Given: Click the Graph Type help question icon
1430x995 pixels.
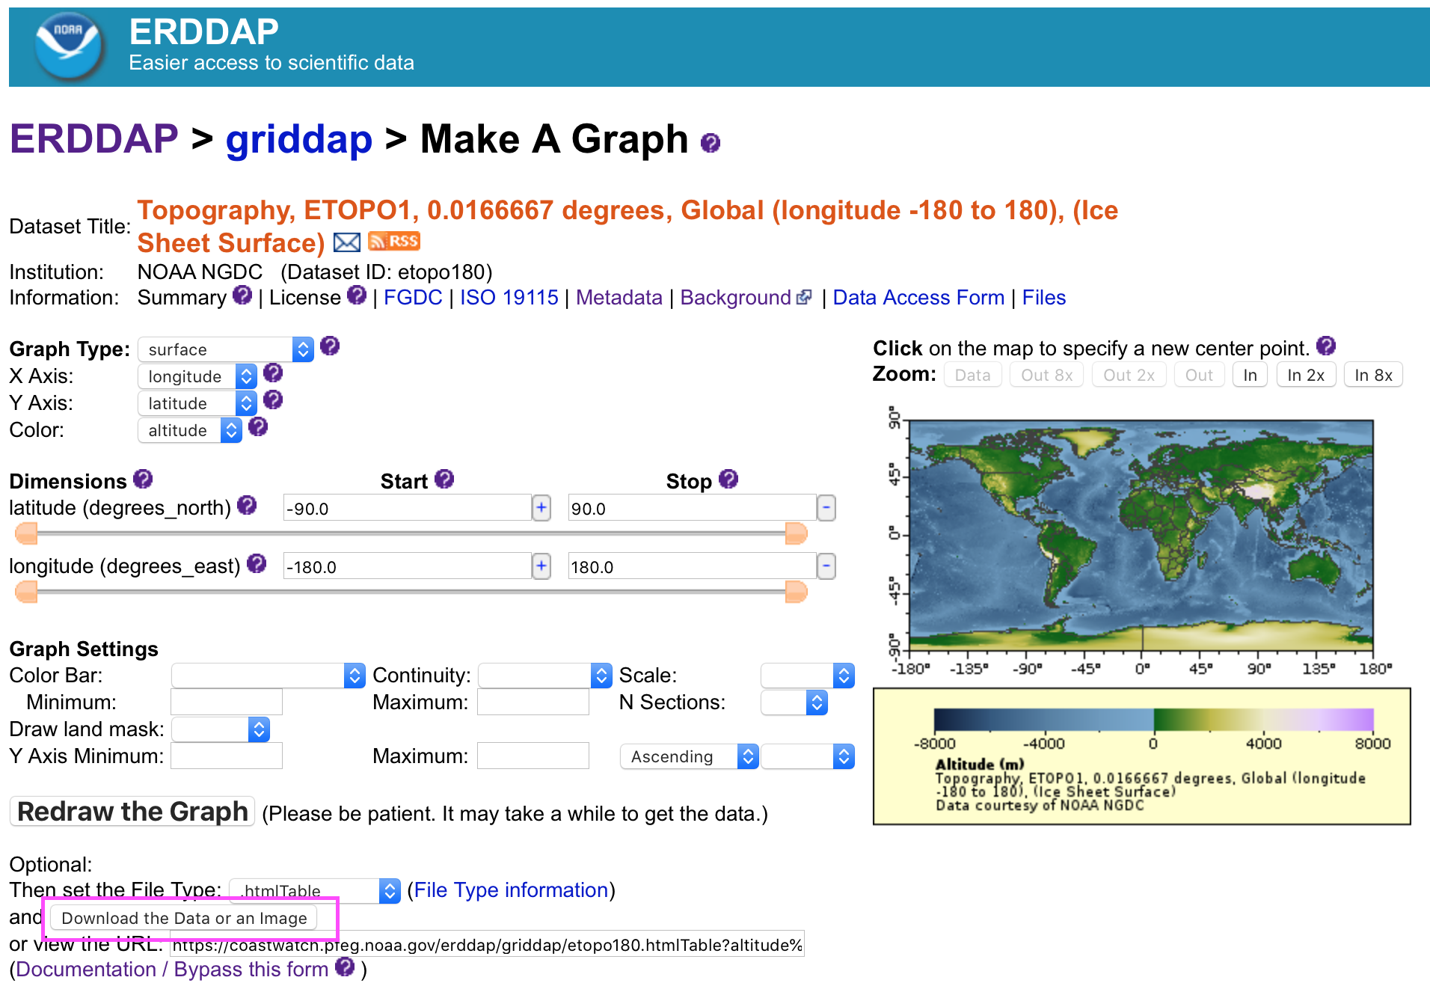Looking at the screenshot, I should click(330, 346).
